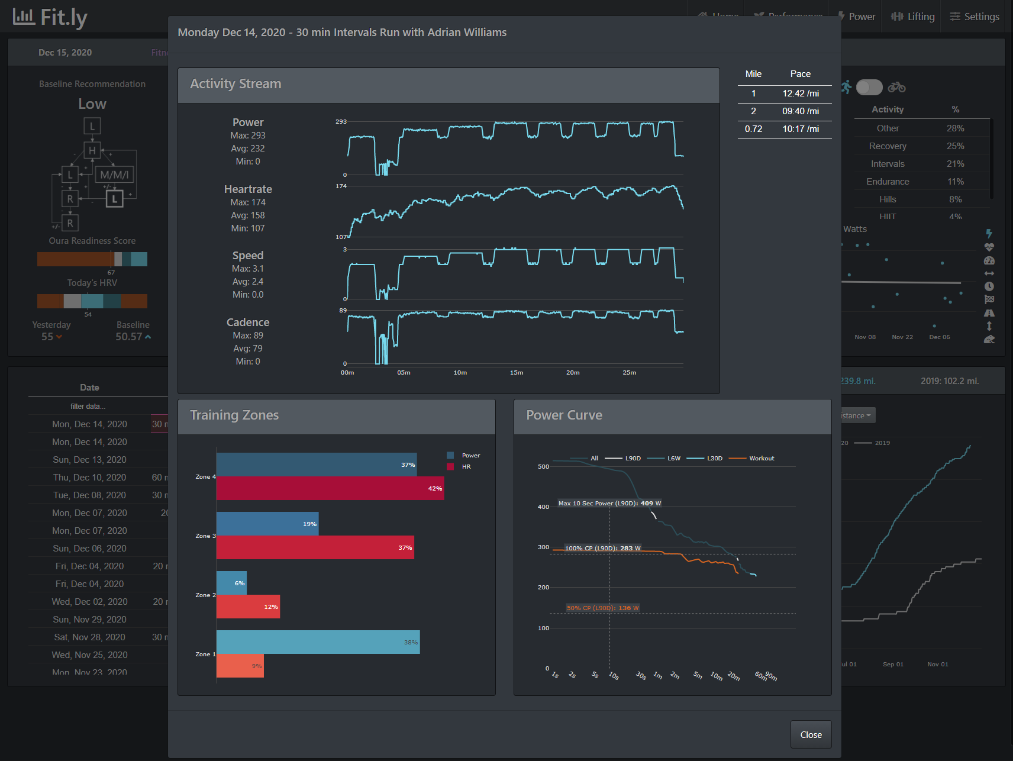Screen dimensions: 1013x761
Task: Toggle the All series in Power Curve legend
Action: point(585,459)
